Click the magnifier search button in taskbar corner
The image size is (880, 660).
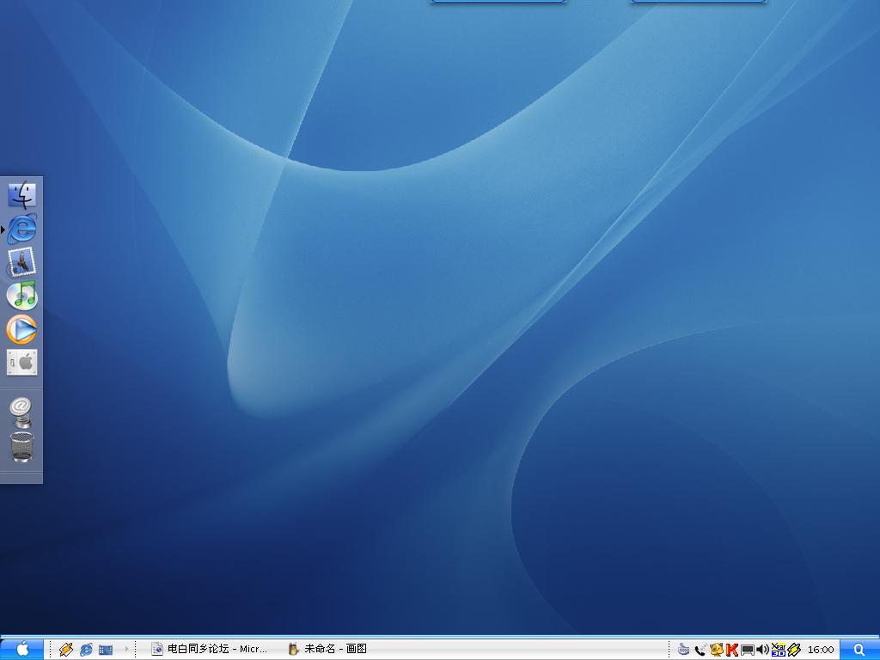point(859,650)
